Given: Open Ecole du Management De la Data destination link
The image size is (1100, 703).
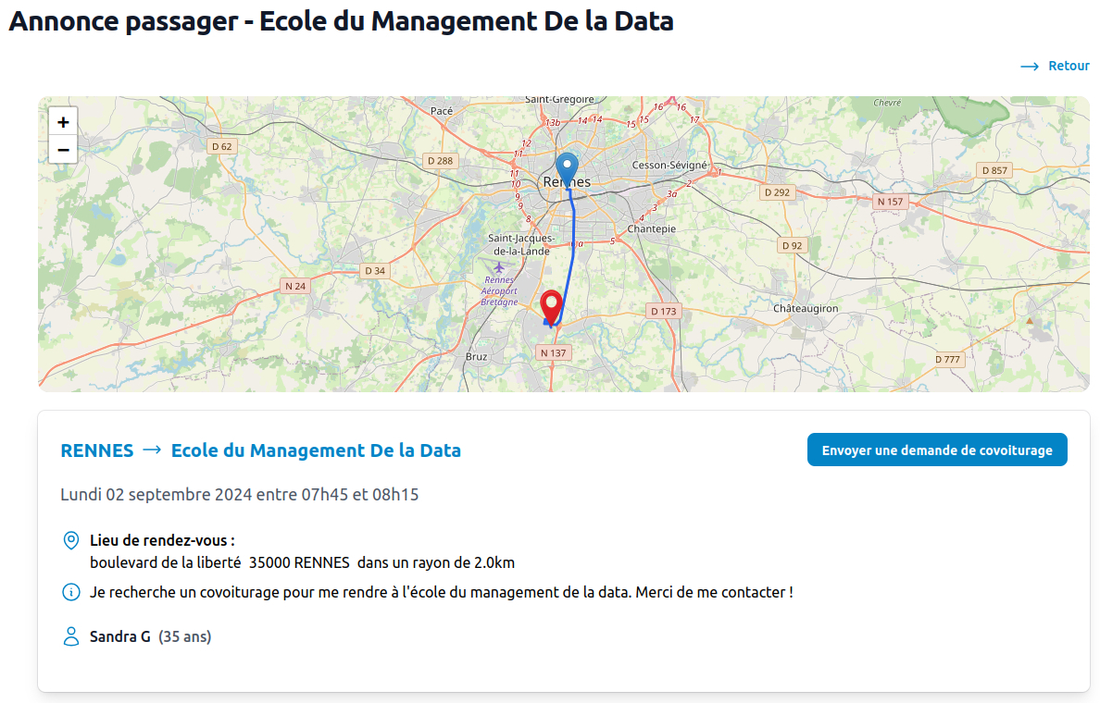Looking at the screenshot, I should 316,450.
